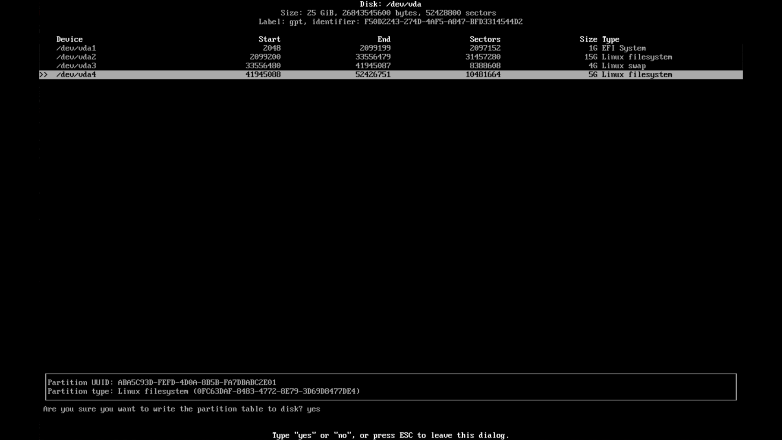Click the 'Type yes or no' hint text
Viewport: 782px width, 440px height.
391,436
